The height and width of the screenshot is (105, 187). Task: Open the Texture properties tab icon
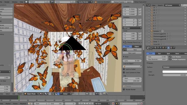171,48
